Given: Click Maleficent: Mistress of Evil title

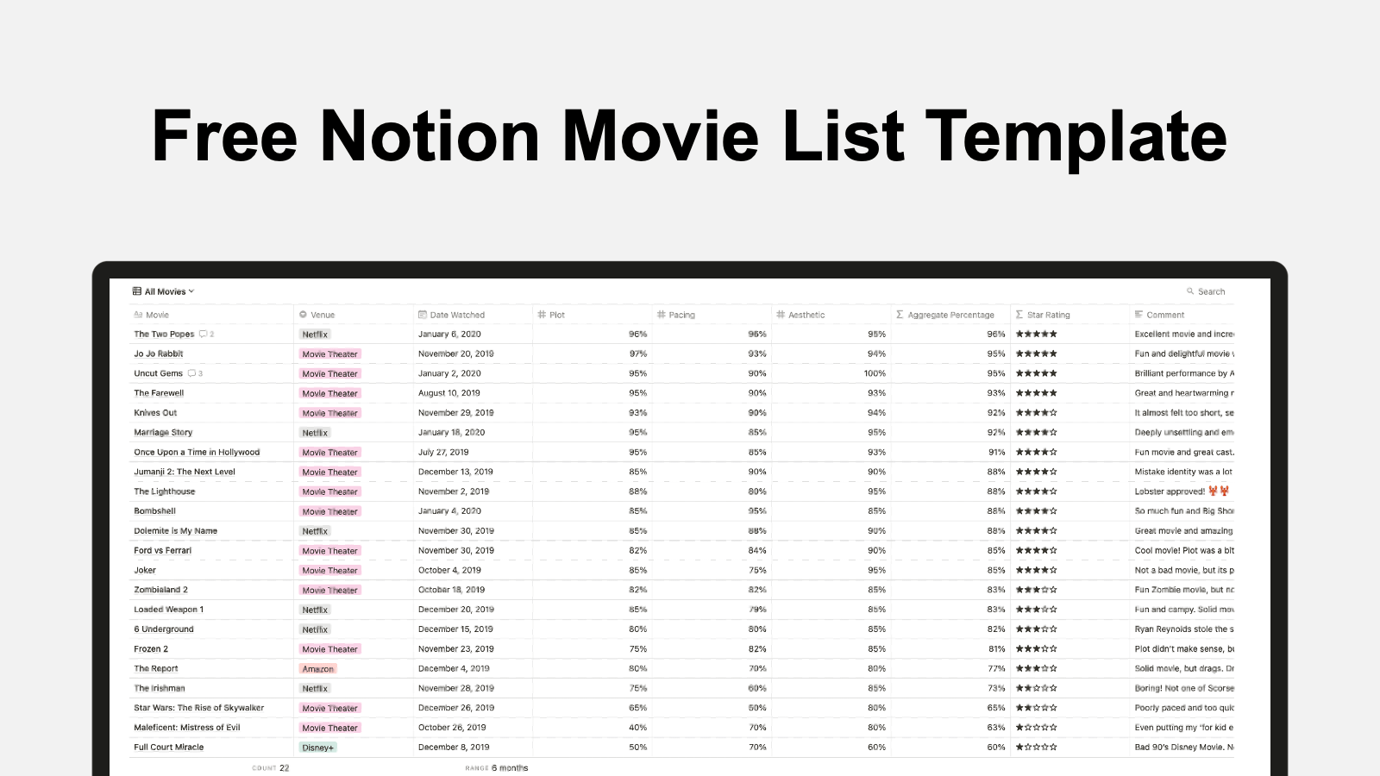Looking at the screenshot, I should click(187, 728).
